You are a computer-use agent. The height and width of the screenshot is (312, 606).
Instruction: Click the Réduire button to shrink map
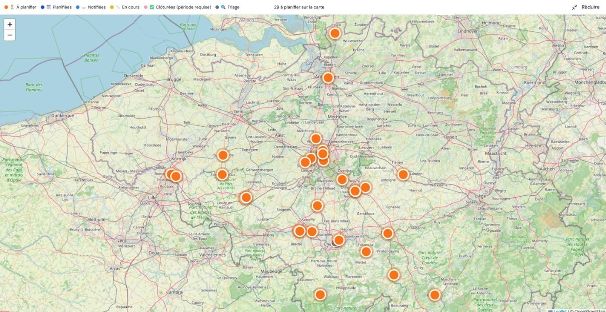point(585,7)
